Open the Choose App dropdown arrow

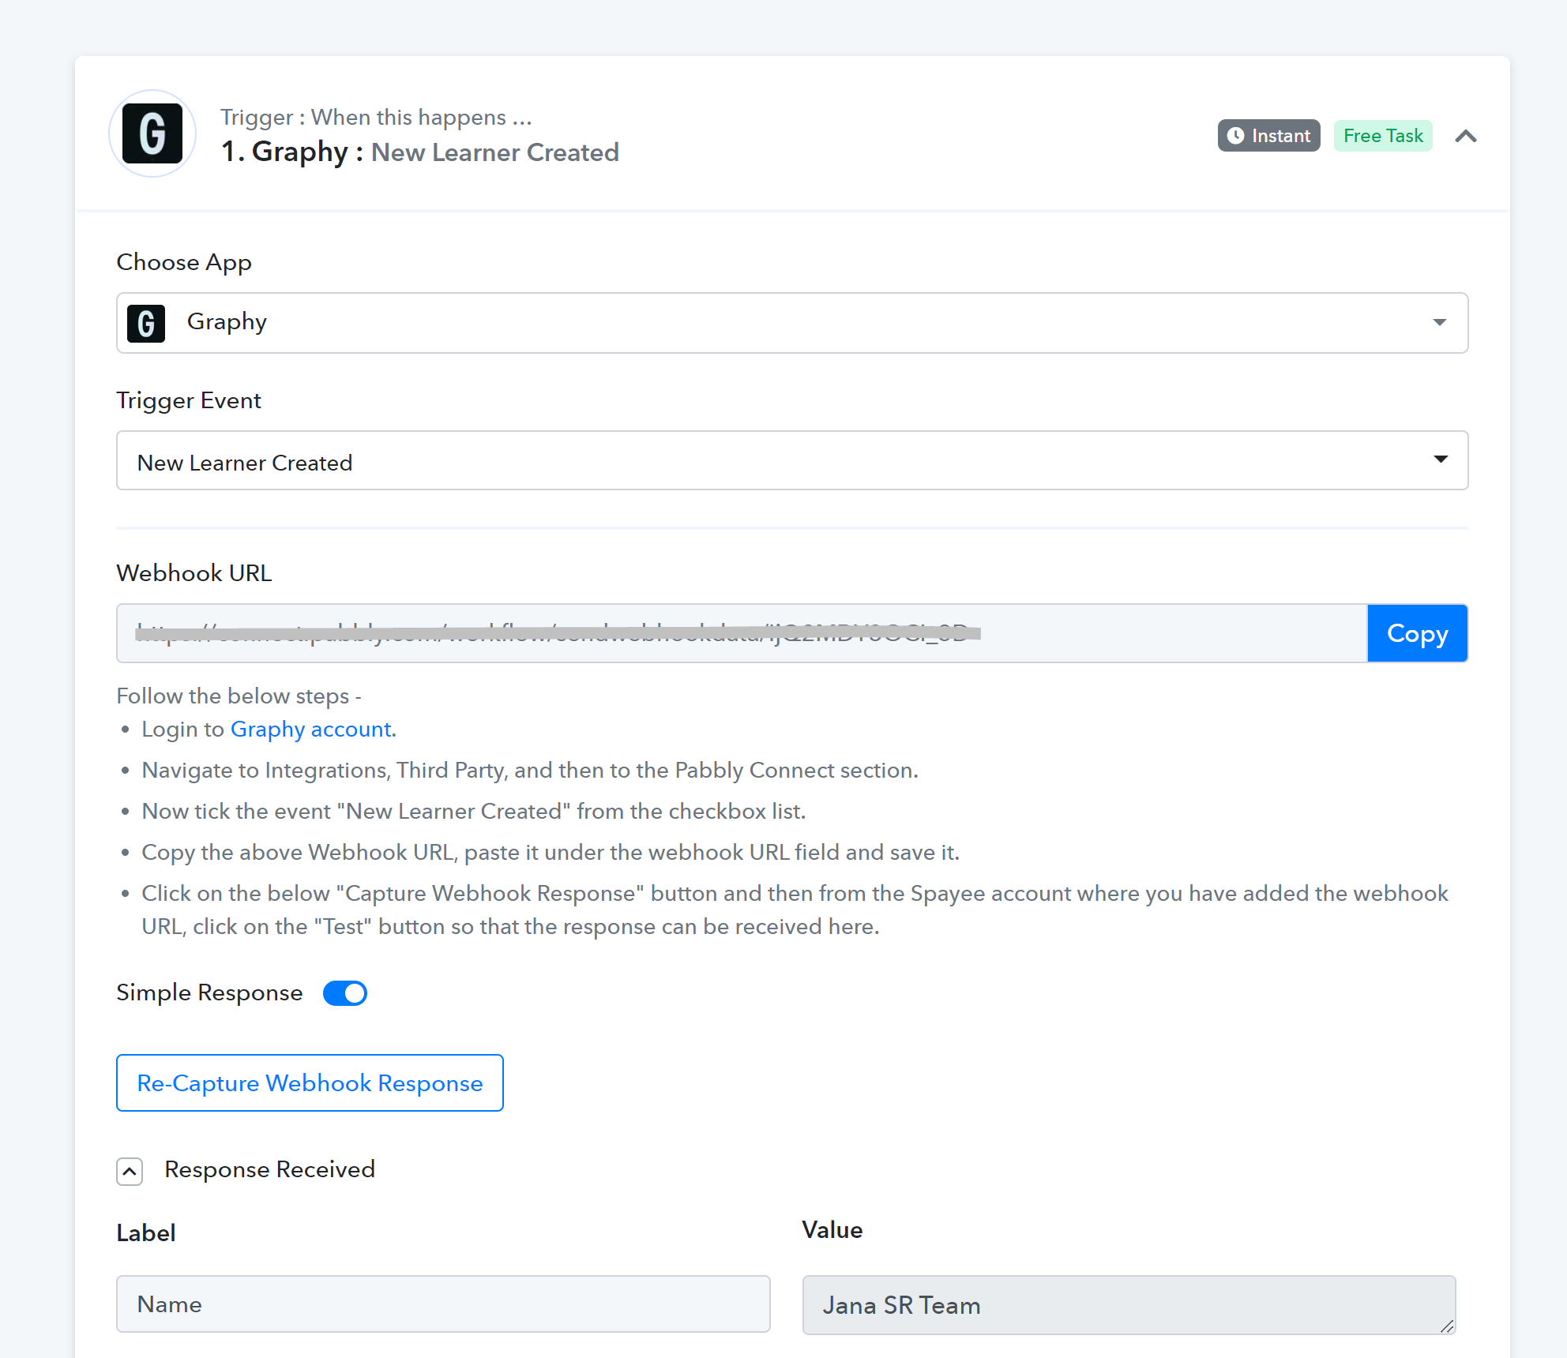(1440, 322)
